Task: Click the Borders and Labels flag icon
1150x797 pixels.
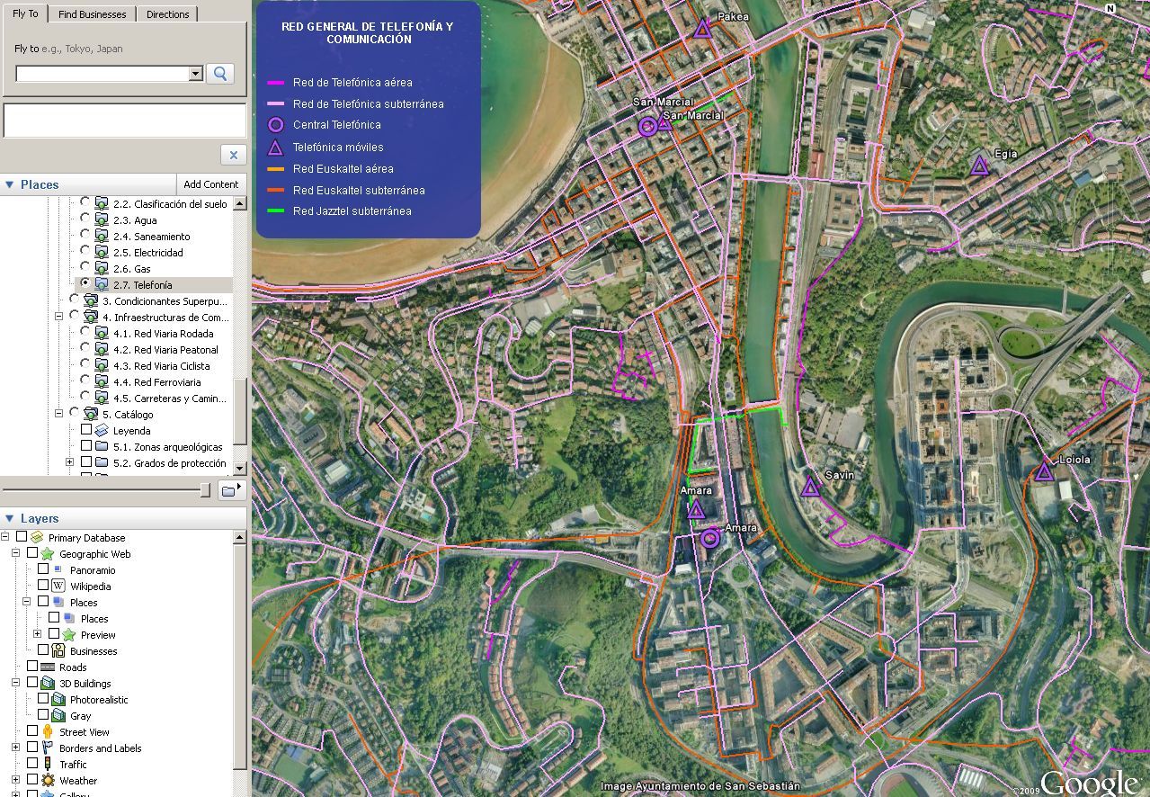Action: [48, 748]
